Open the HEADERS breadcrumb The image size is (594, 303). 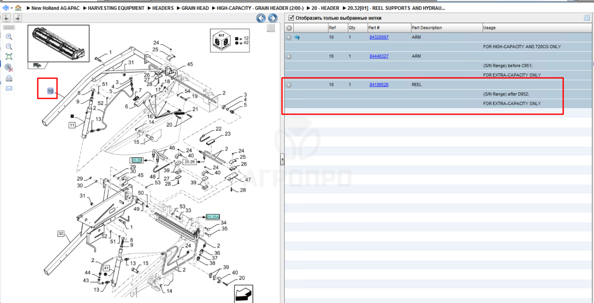[163, 8]
